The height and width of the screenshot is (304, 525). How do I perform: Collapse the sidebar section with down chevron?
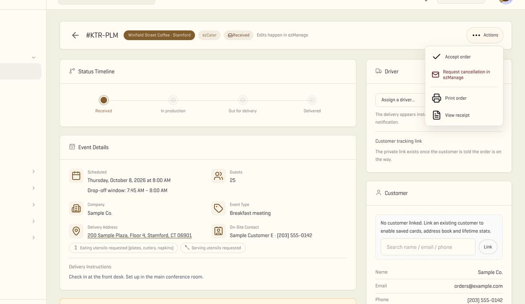[33, 58]
